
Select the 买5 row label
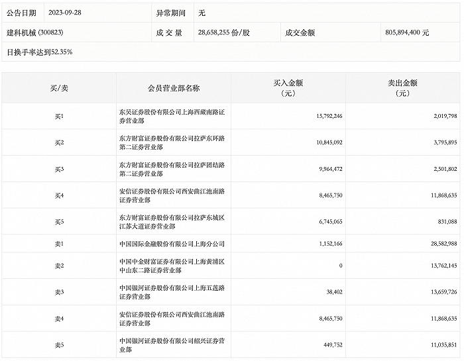59,222
